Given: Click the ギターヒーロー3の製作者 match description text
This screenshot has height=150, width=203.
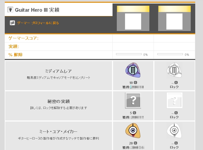Looking at the screenshot, I should [58, 138].
